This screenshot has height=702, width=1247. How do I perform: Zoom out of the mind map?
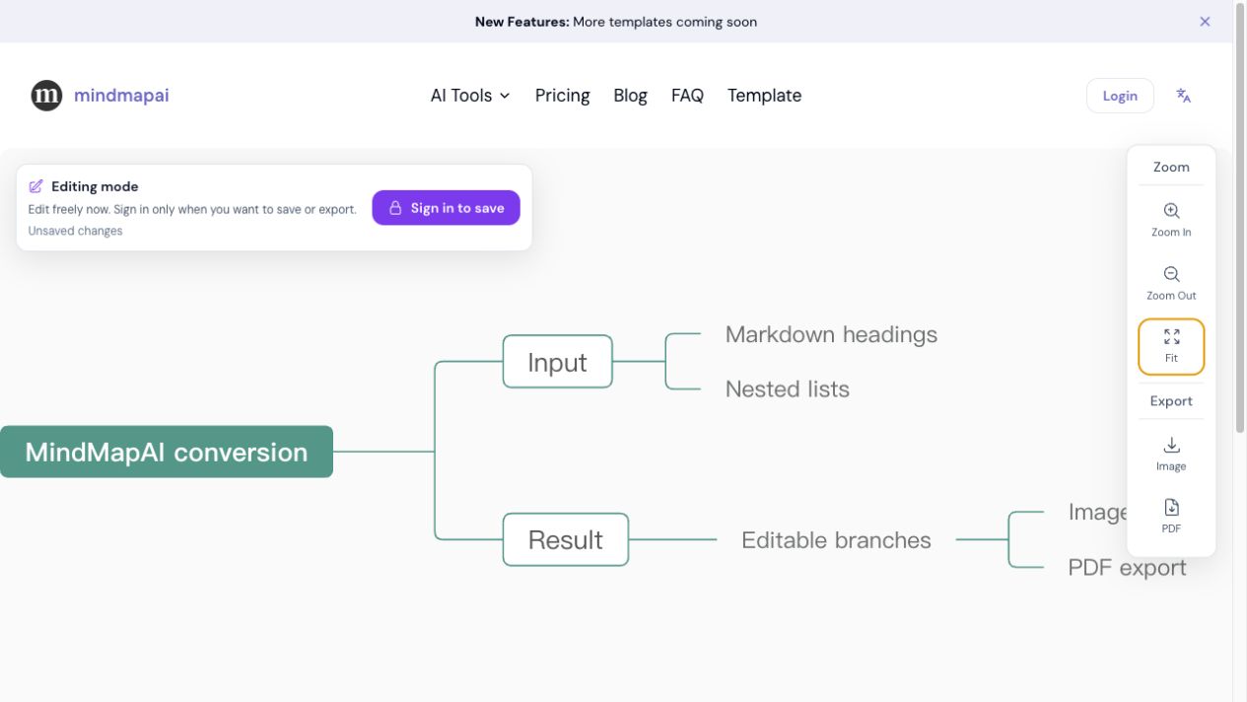click(x=1171, y=283)
